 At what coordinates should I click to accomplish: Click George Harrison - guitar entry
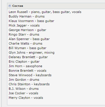28,30
